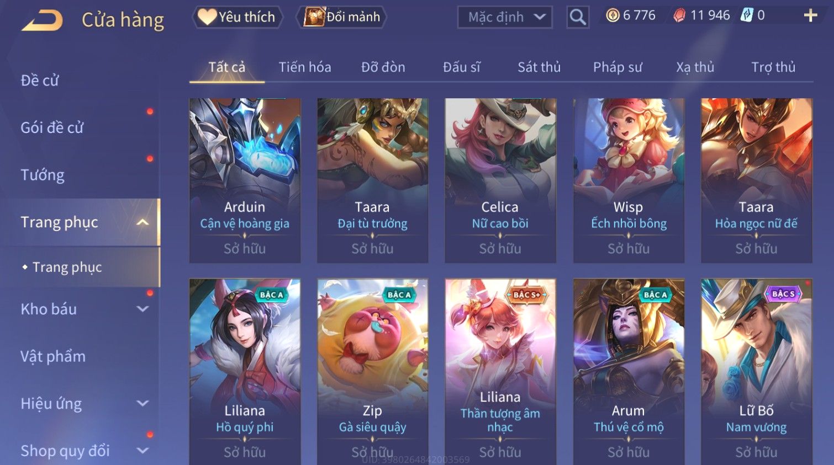The height and width of the screenshot is (465, 834).
Task: Click the blue voucher balance icon
Action: pyautogui.click(x=747, y=15)
